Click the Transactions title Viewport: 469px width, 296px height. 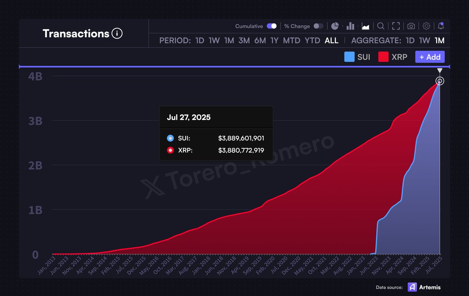tap(76, 34)
